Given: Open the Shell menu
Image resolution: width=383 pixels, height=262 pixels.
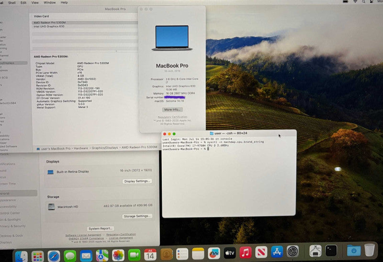Looking at the screenshot, I should pyautogui.click(x=11, y=3).
